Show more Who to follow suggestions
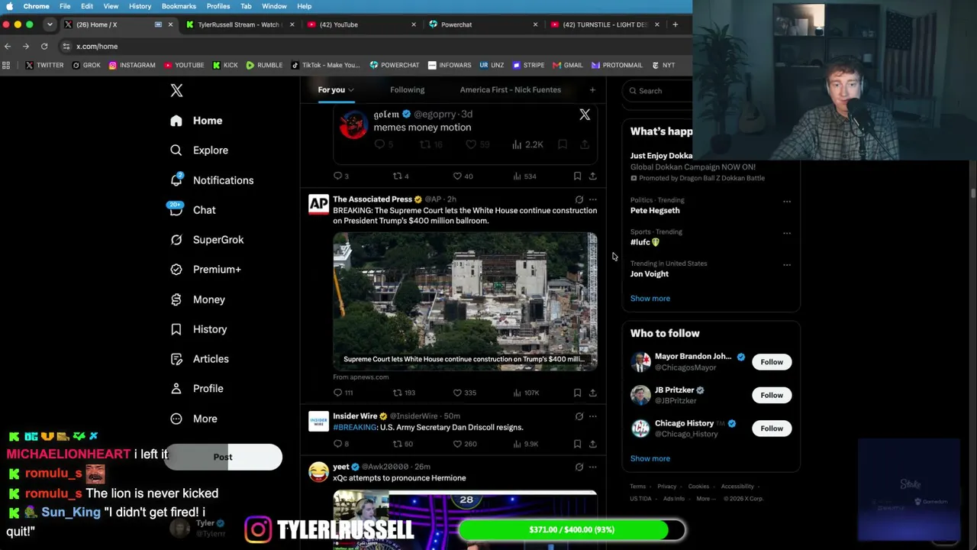 tap(650, 458)
